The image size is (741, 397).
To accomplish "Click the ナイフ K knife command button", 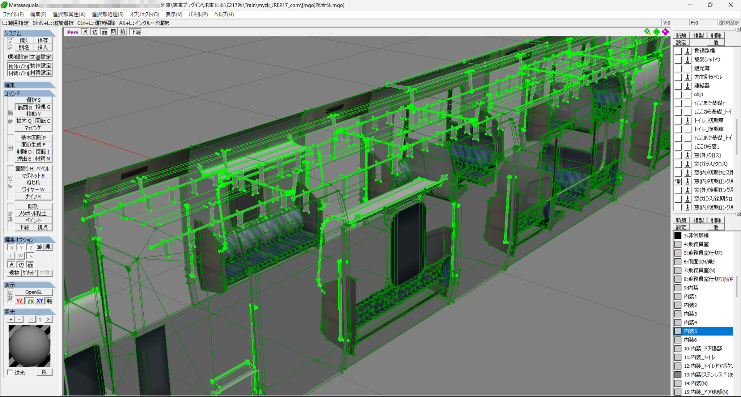I will (34, 197).
